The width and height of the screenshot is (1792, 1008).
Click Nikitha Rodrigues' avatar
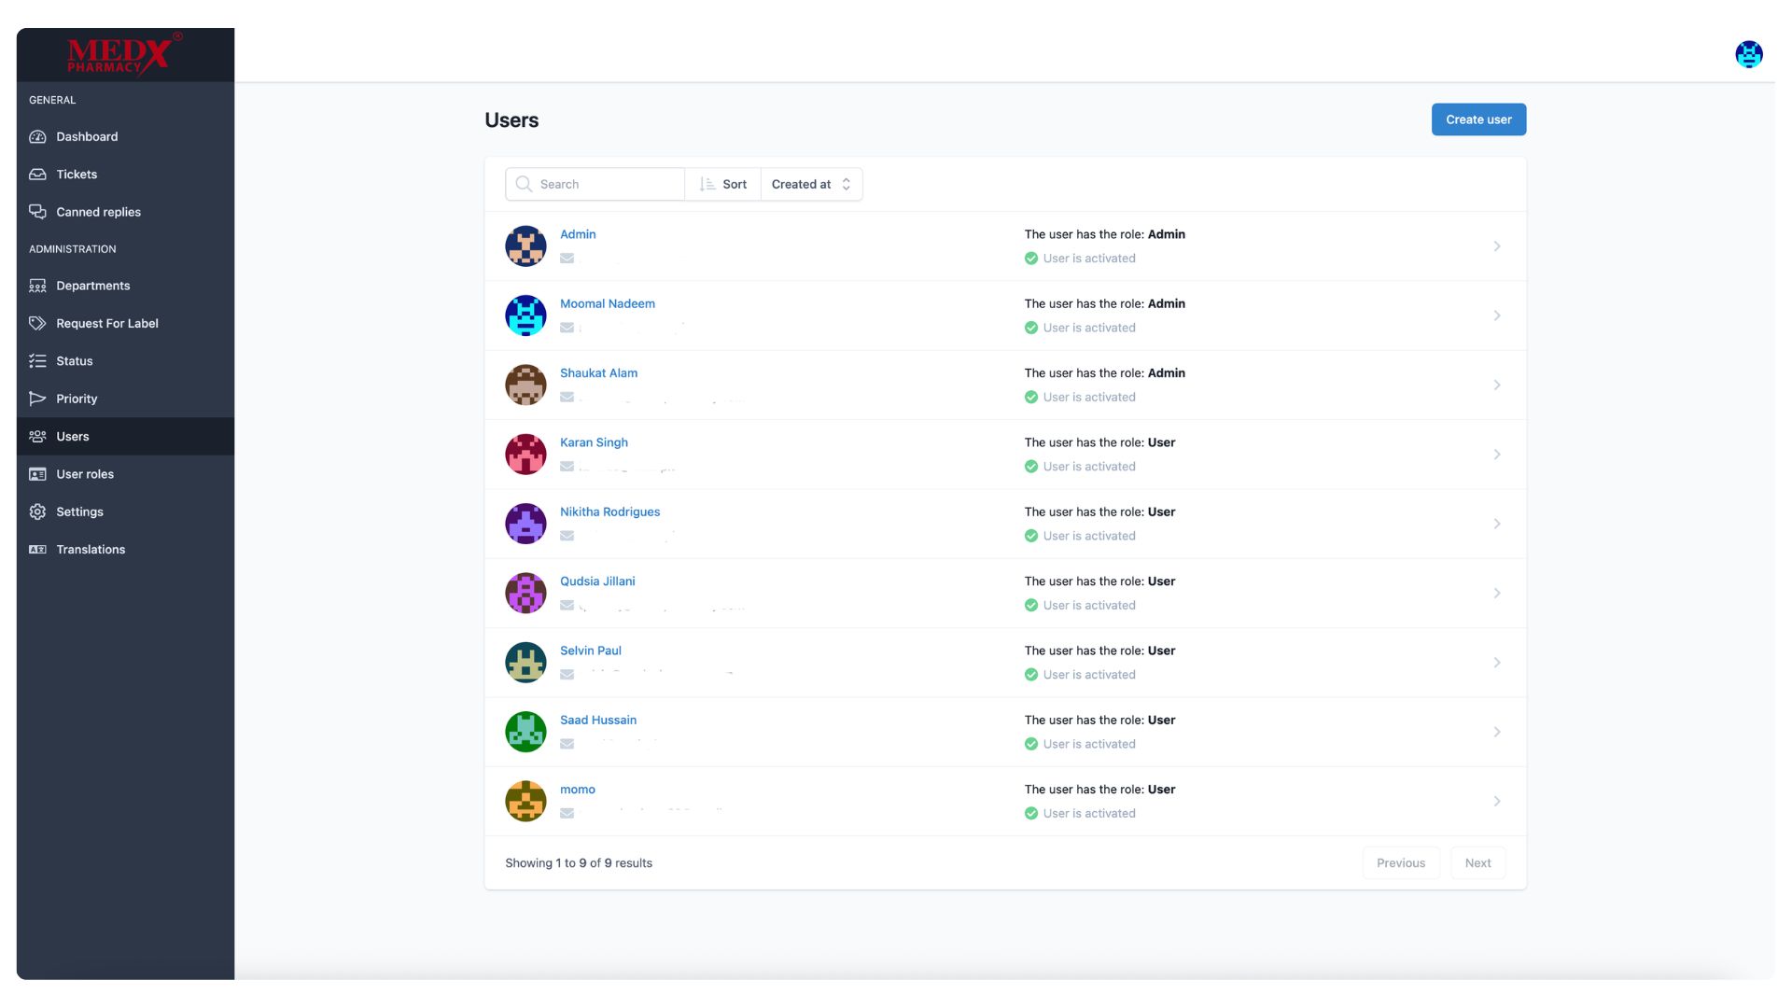click(x=525, y=524)
